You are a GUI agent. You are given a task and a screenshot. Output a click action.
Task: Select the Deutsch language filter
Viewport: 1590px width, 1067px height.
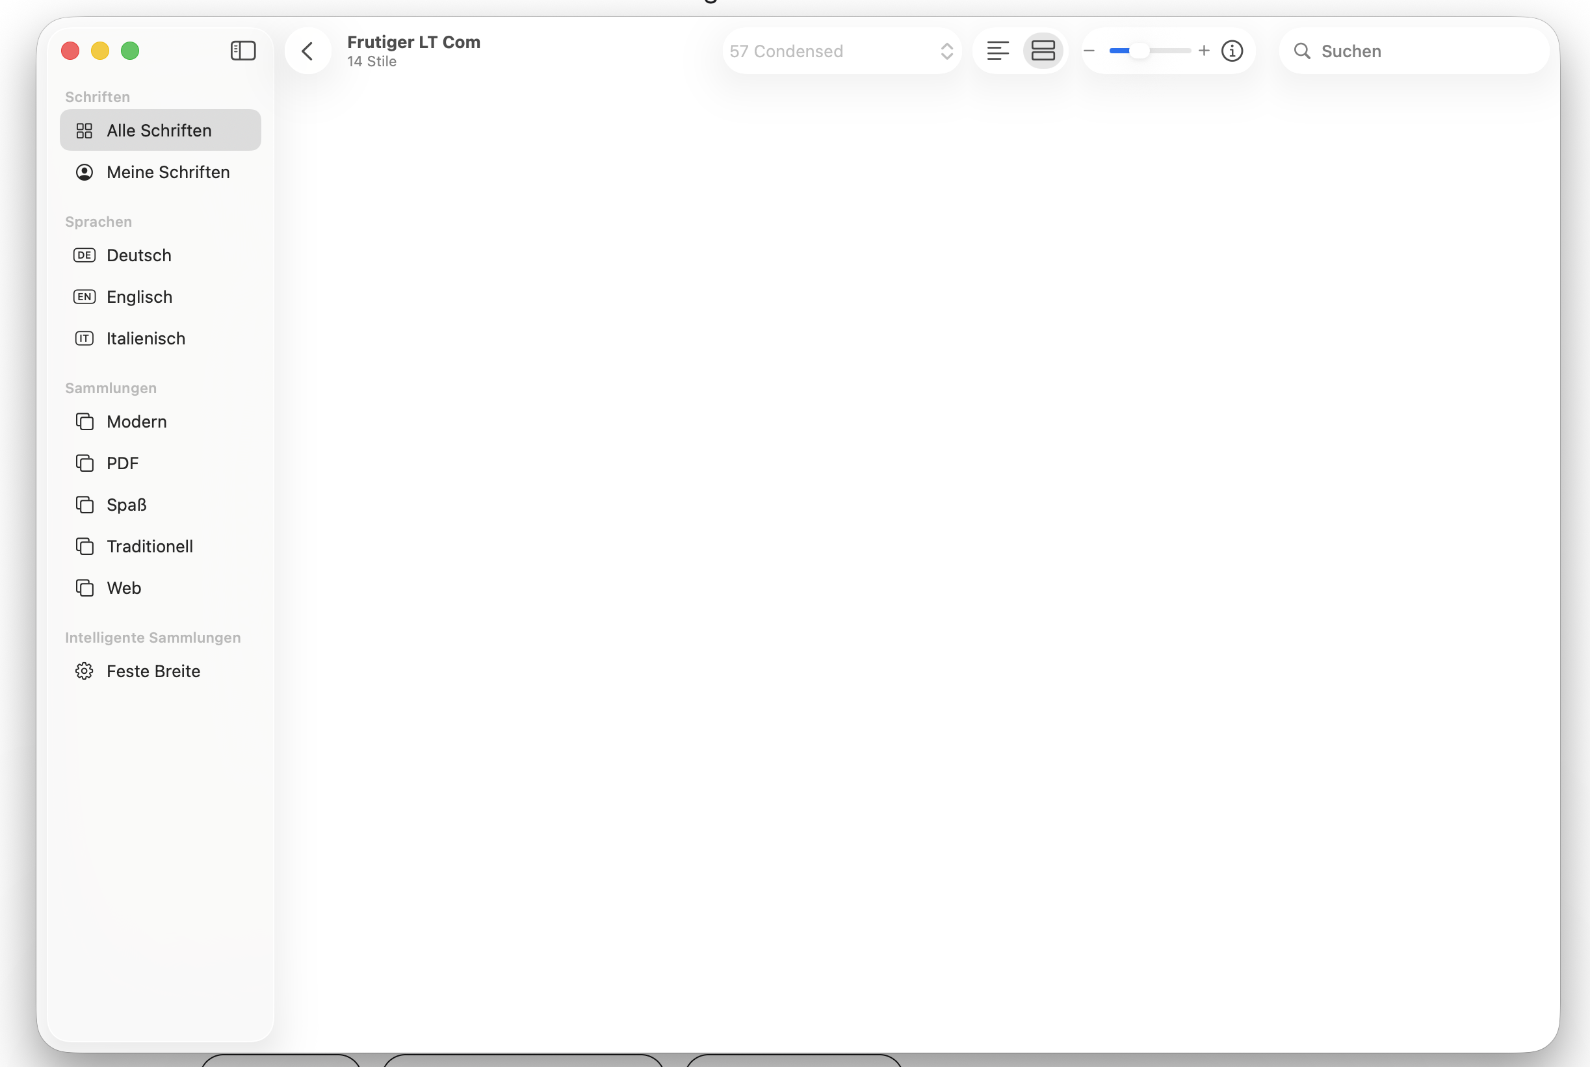point(139,255)
